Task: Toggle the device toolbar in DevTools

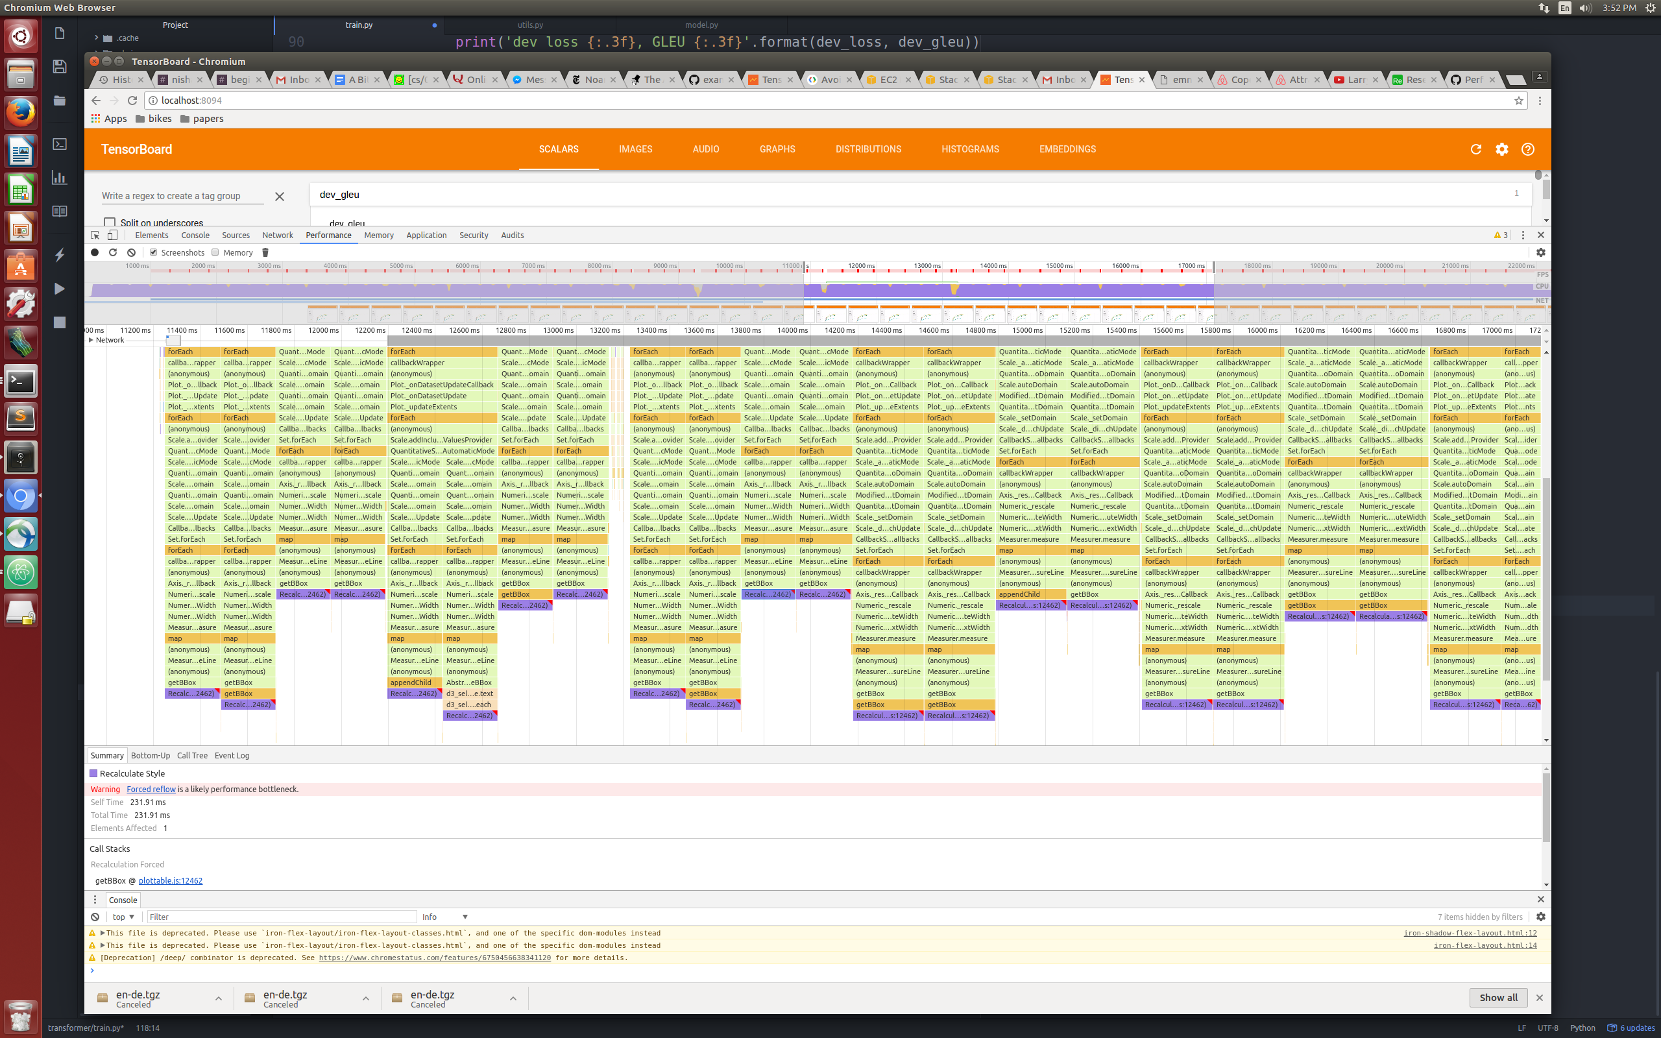Action: 112,235
